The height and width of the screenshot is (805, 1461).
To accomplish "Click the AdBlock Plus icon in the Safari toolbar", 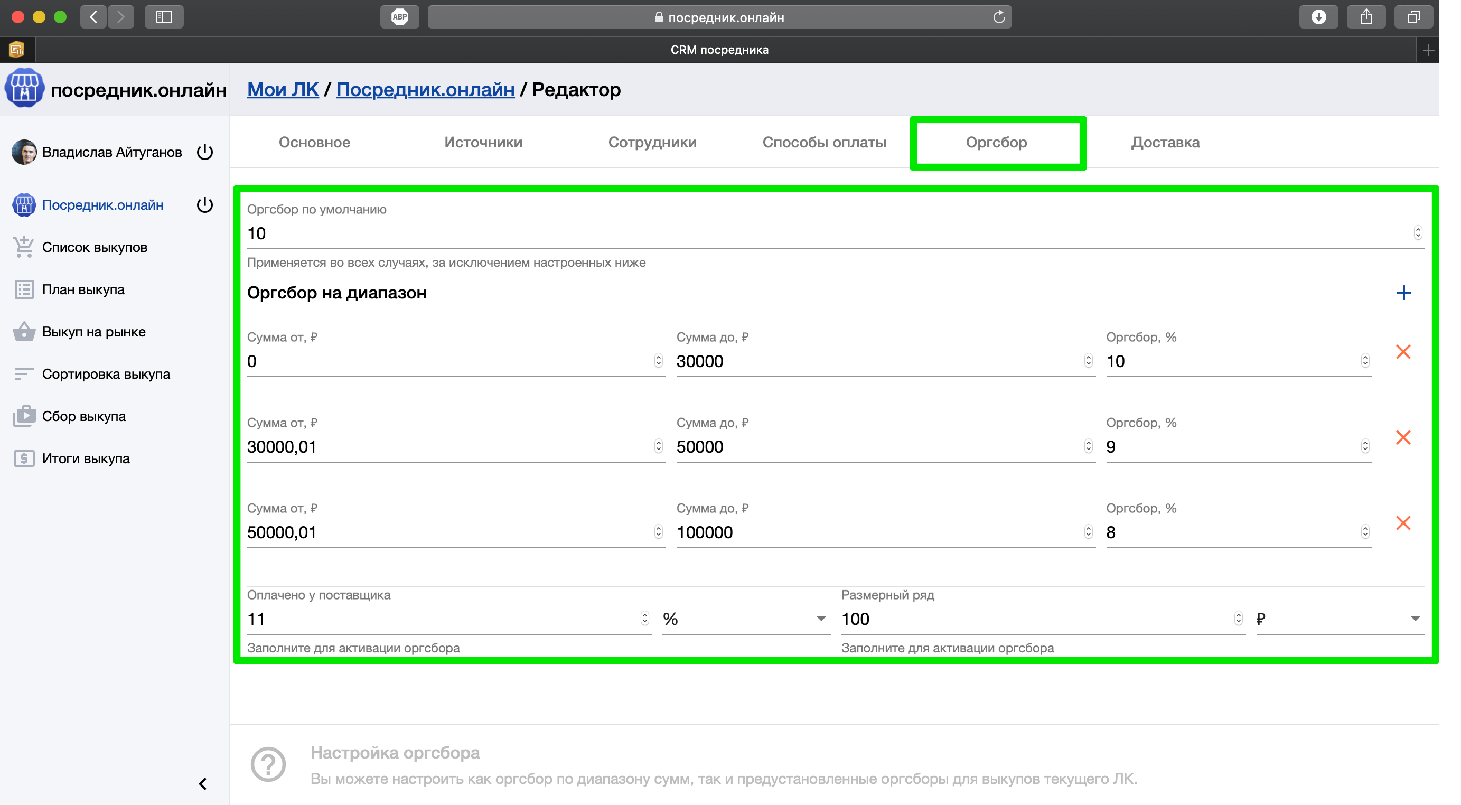I will [399, 17].
